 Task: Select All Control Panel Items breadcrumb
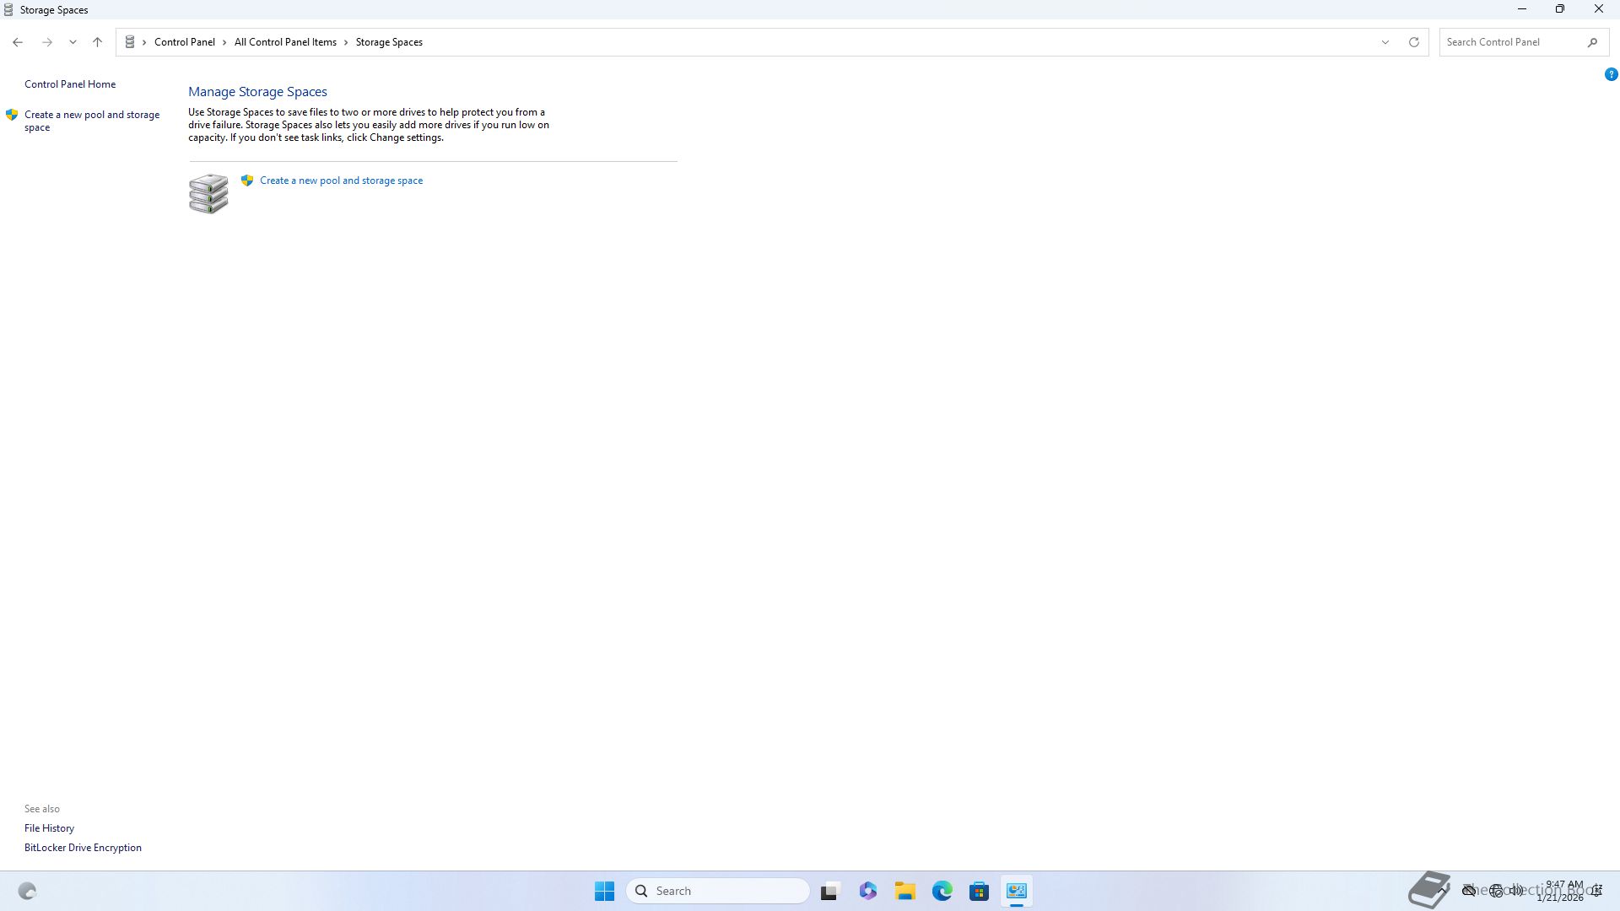pyautogui.click(x=285, y=42)
